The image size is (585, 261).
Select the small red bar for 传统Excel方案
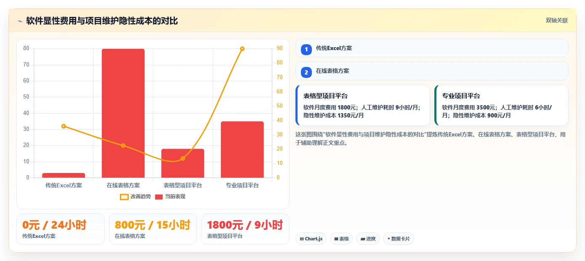[64, 176]
